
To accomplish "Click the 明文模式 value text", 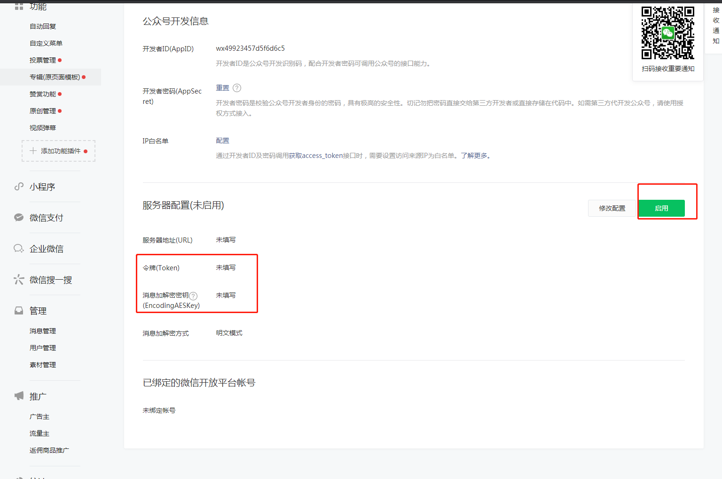I will (x=229, y=333).
